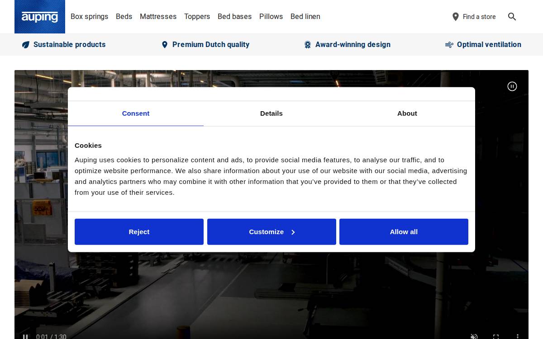Open the Box springs menu
This screenshot has width=543, height=339.
[x=89, y=17]
